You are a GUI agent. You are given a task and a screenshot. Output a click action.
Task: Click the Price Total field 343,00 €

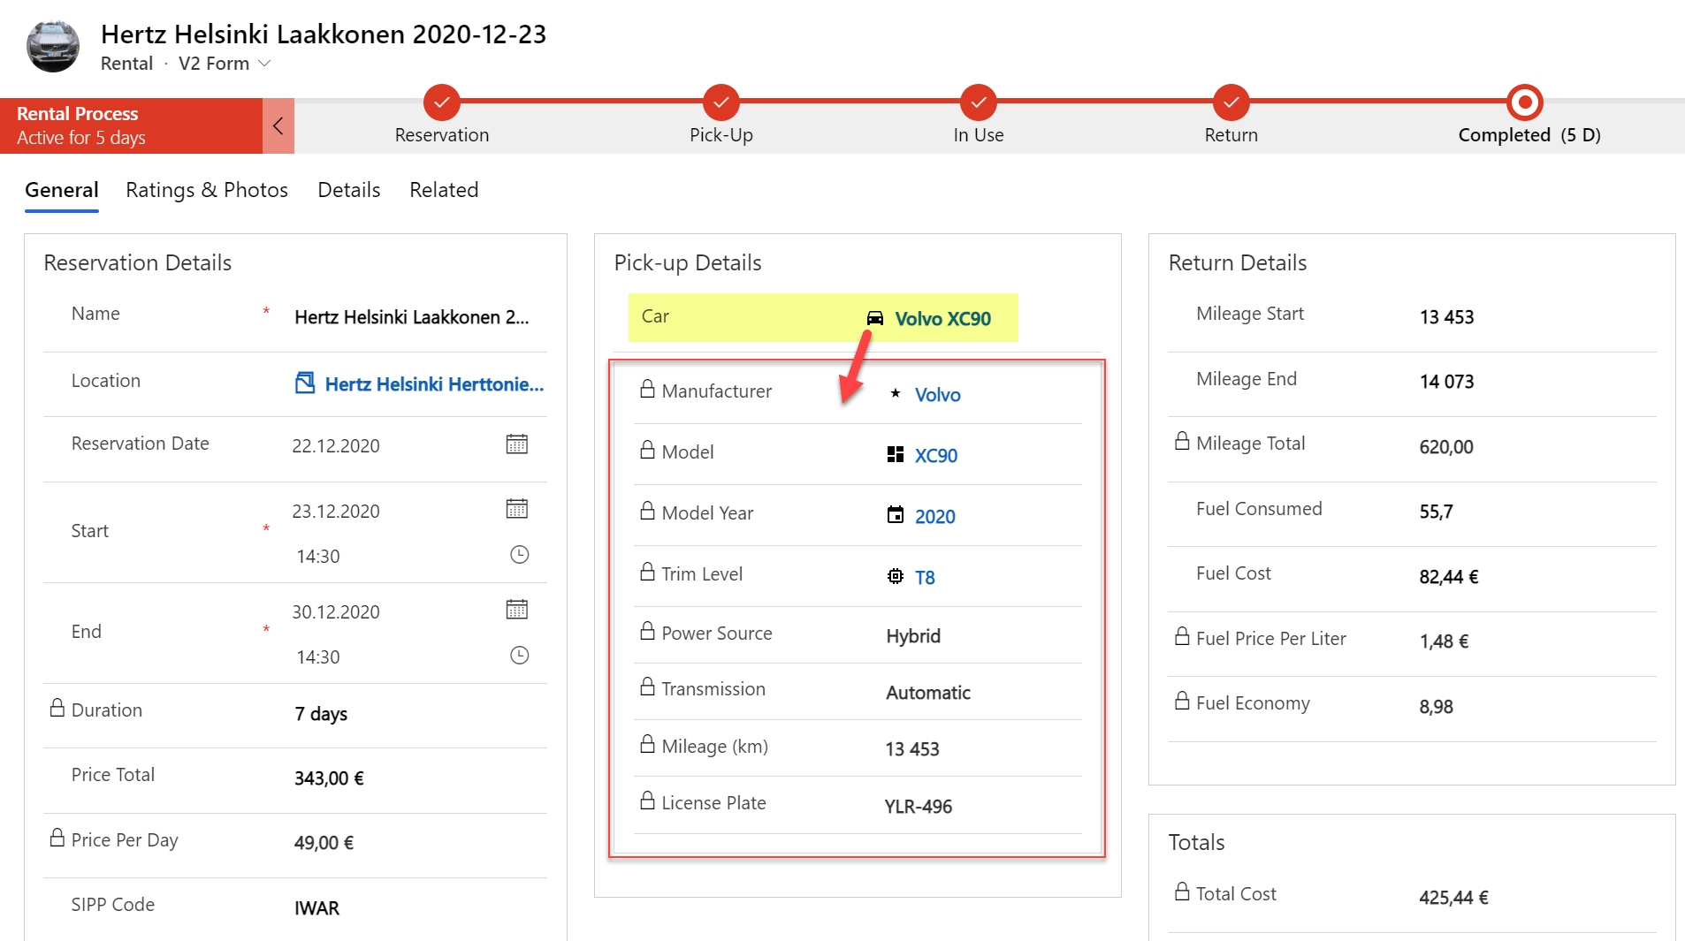point(329,778)
